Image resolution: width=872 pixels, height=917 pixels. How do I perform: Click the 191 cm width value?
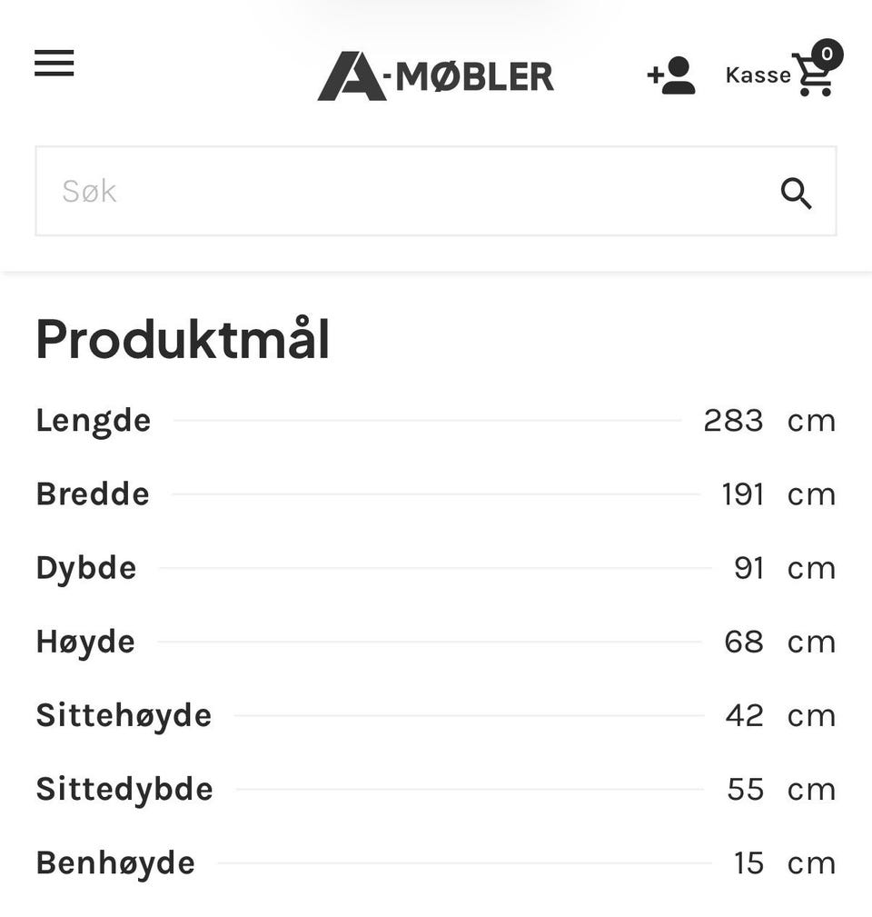point(778,494)
